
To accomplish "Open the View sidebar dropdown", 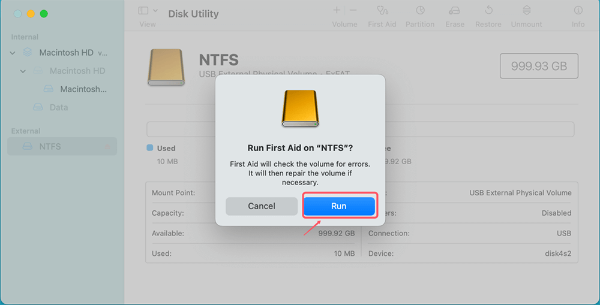I will [x=148, y=11].
